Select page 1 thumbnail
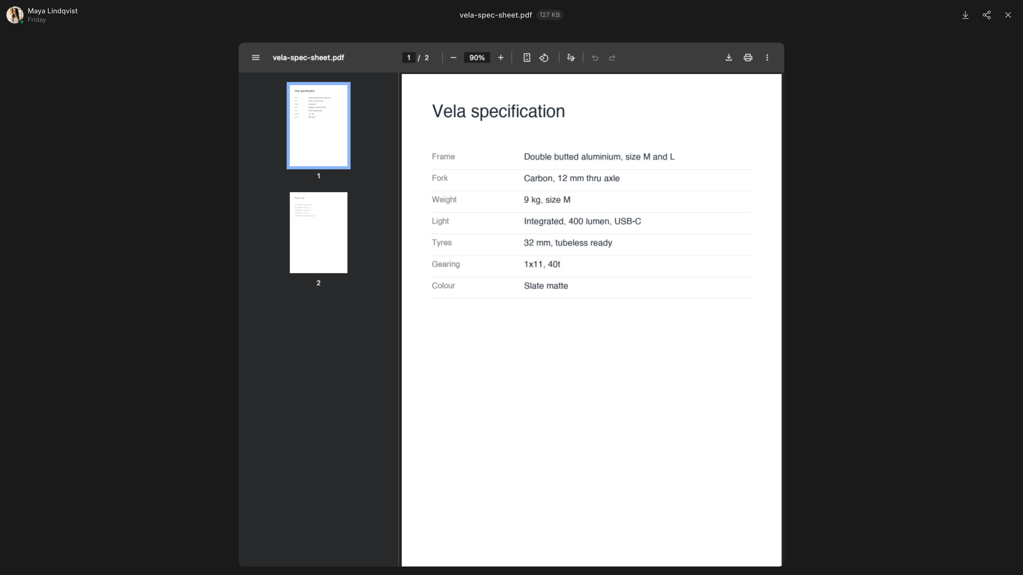Viewport: 1023px width, 575px height. pyautogui.click(x=319, y=125)
